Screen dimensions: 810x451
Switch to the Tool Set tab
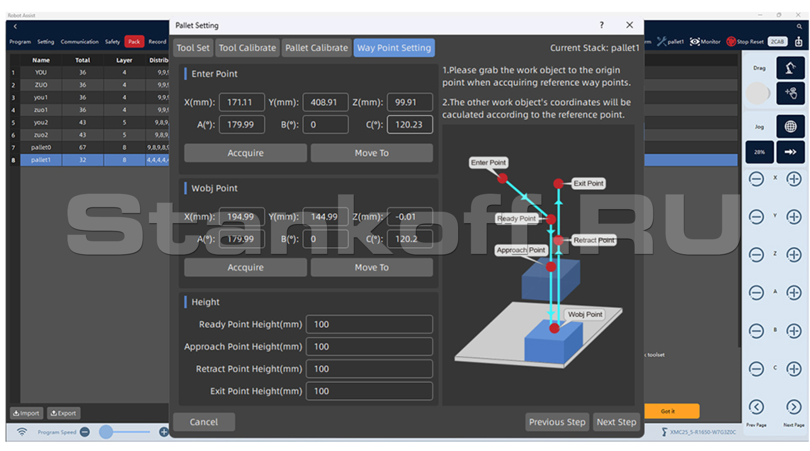point(193,48)
